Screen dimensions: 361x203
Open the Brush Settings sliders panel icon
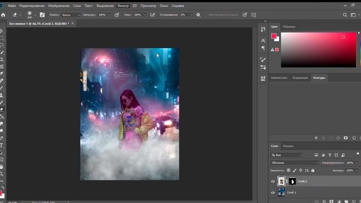[x=263, y=67]
